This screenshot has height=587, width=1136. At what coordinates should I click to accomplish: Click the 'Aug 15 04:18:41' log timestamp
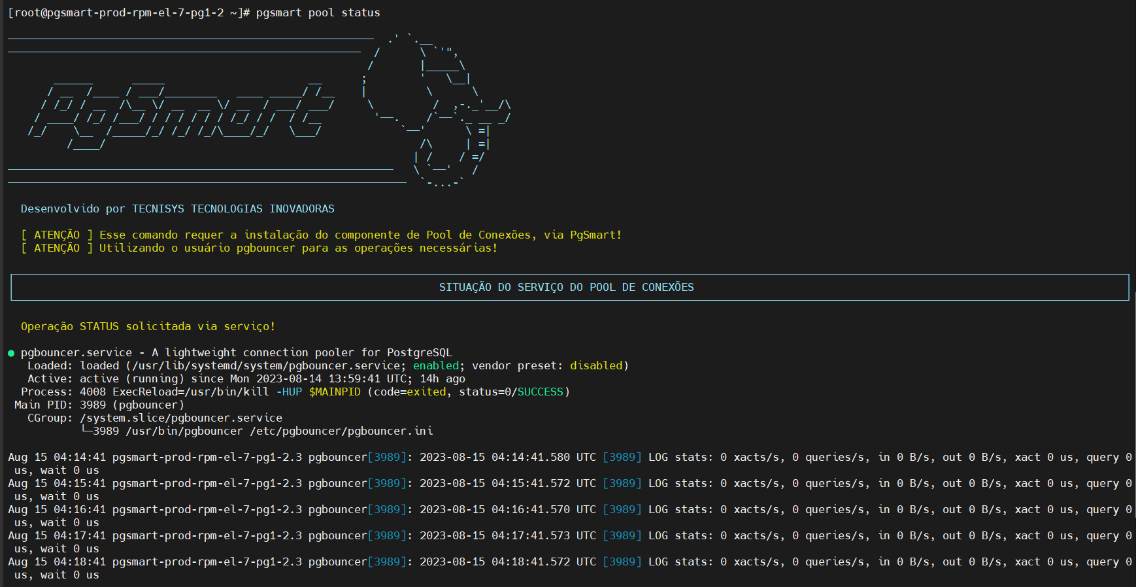(57, 562)
